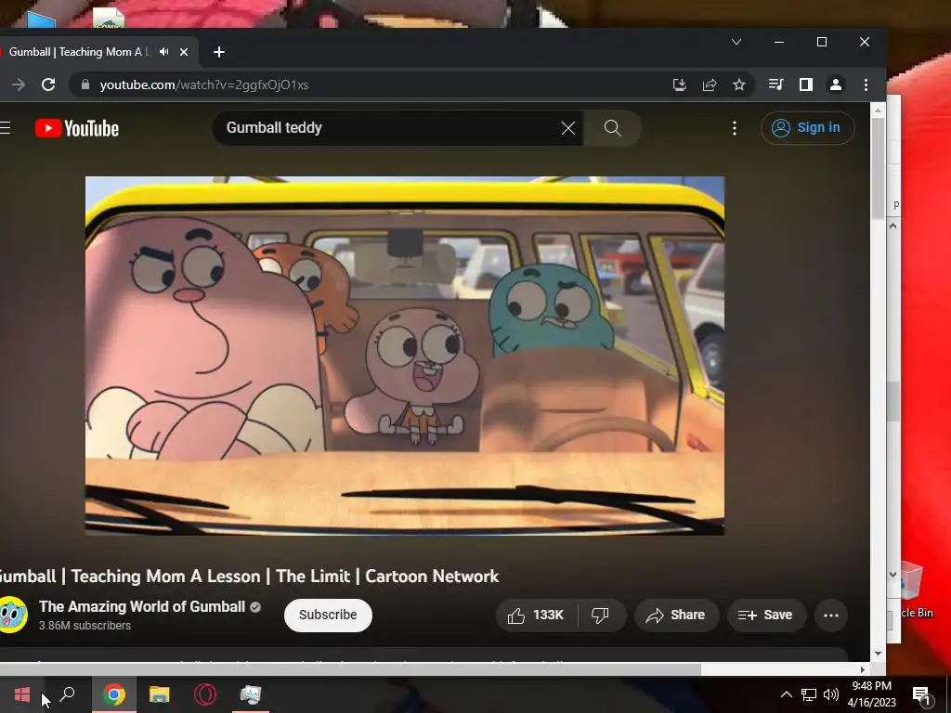Click the page vertical scrollbar thumb
Viewport: 951px width, 713px height.
pyautogui.click(x=878, y=169)
